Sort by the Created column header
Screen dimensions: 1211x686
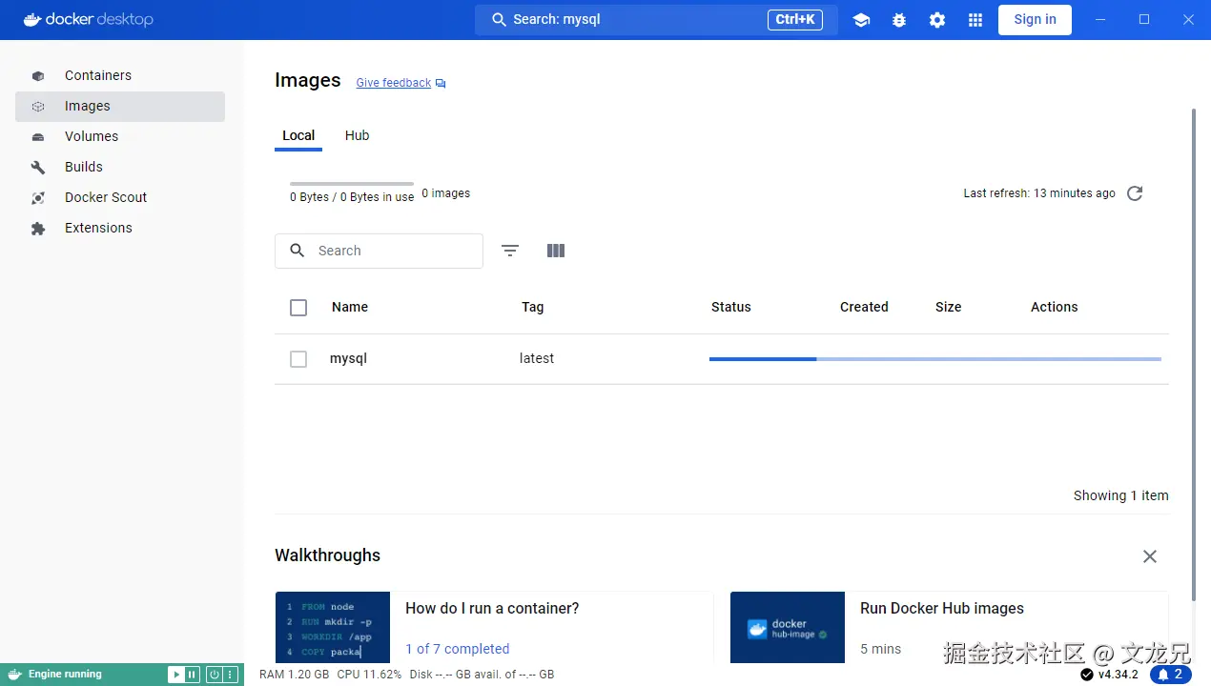(864, 307)
